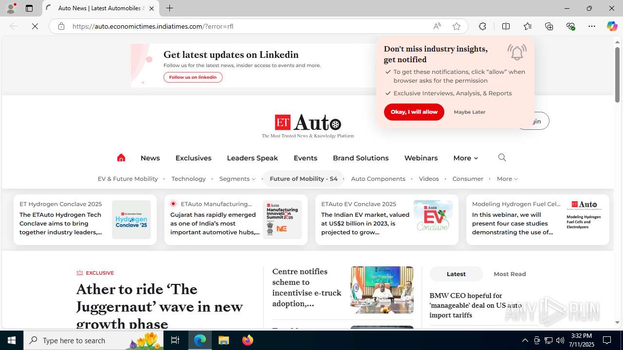Open Brand Solutions menu item
The image size is (623, 350).
pyautogui.click(x=361, y=158)
